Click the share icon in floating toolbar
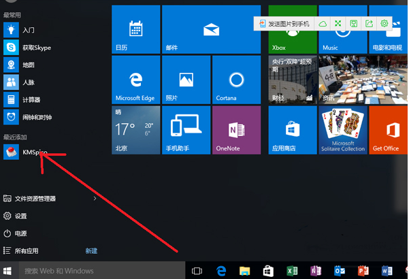The image size is (409, 279). (369, 24)
